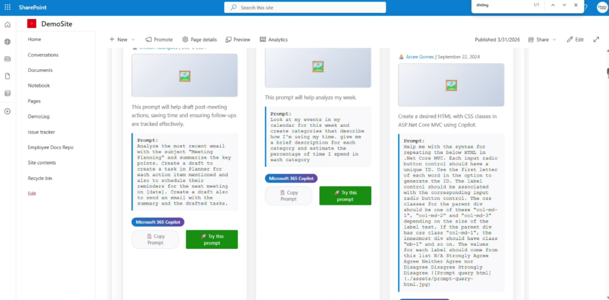Image resolution: width=609 pixels, height=300 pixels.
Task: Open Recycle bin in navigation
Action: click(x=40, y=179)
